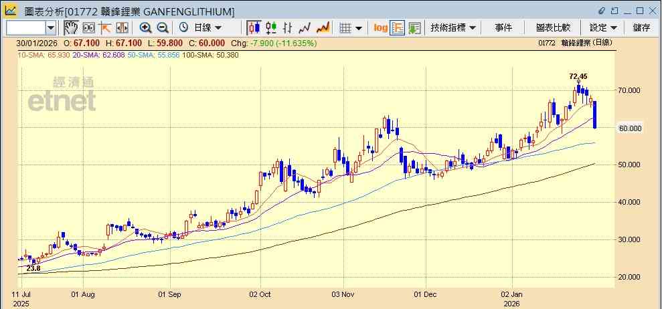Switch to green candlestick chart style
662x309 pixels.
pyautogui.click(x=271, y=28)
